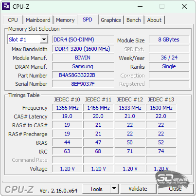This screenshot has width=196, height=196.
Task: Select the SPD tab
Action: 88,20
